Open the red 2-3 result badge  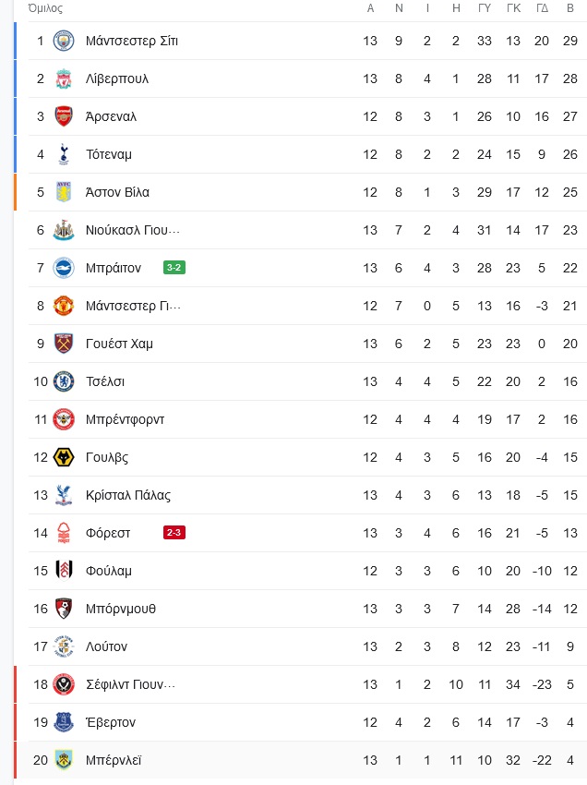(174, 532)
